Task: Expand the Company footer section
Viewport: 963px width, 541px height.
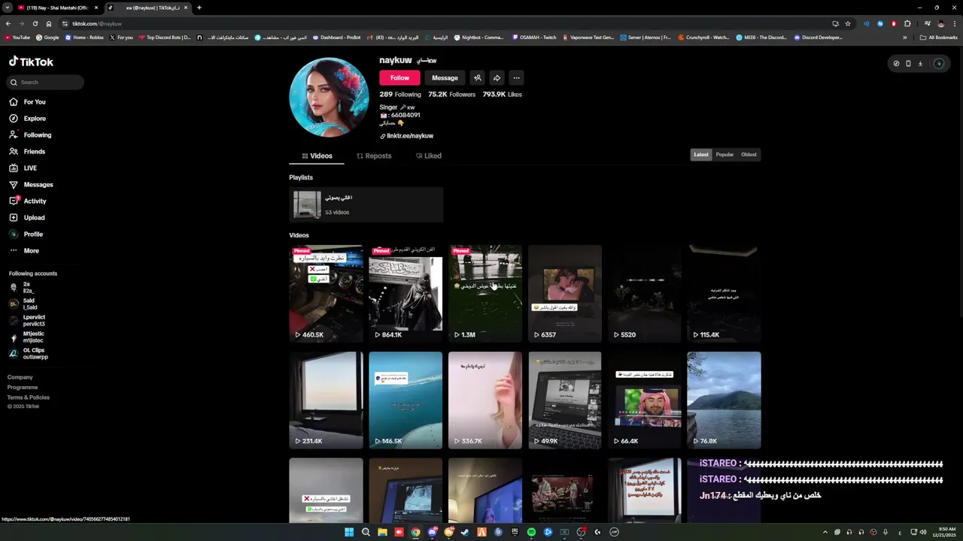Action: (x=20, y=377)
